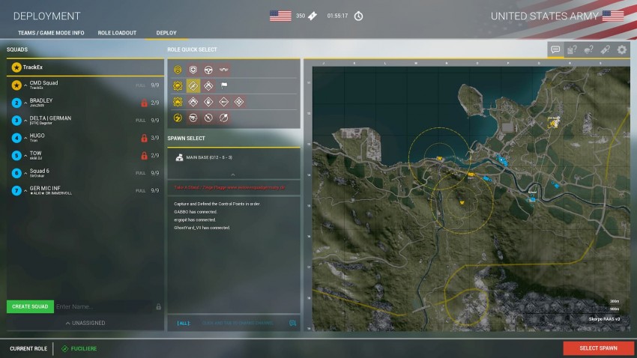Open the ammo help icon with question mark

[x=606, y=49]
